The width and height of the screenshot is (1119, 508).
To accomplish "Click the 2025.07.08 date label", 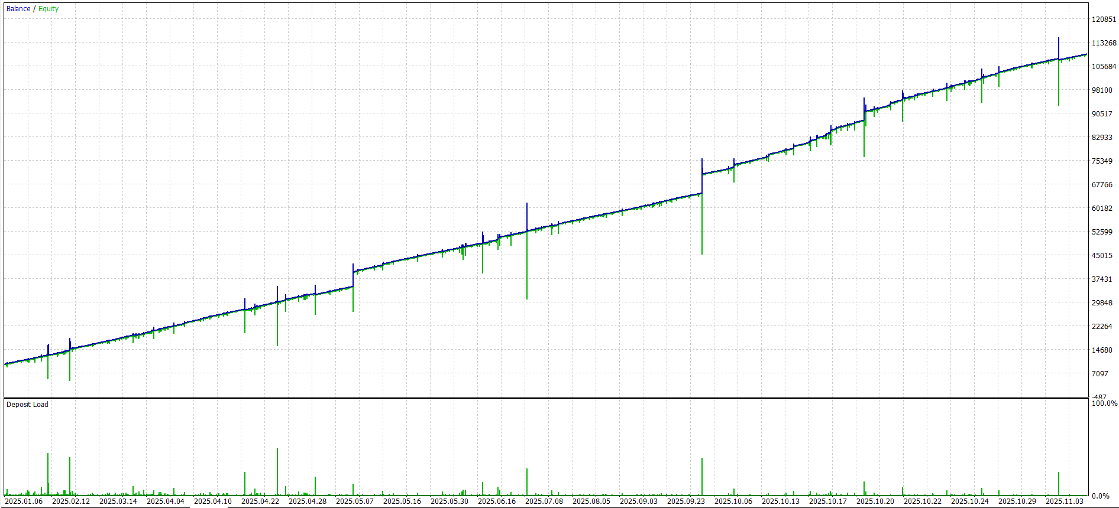I will pyautogui.click(x=544, y=502).
